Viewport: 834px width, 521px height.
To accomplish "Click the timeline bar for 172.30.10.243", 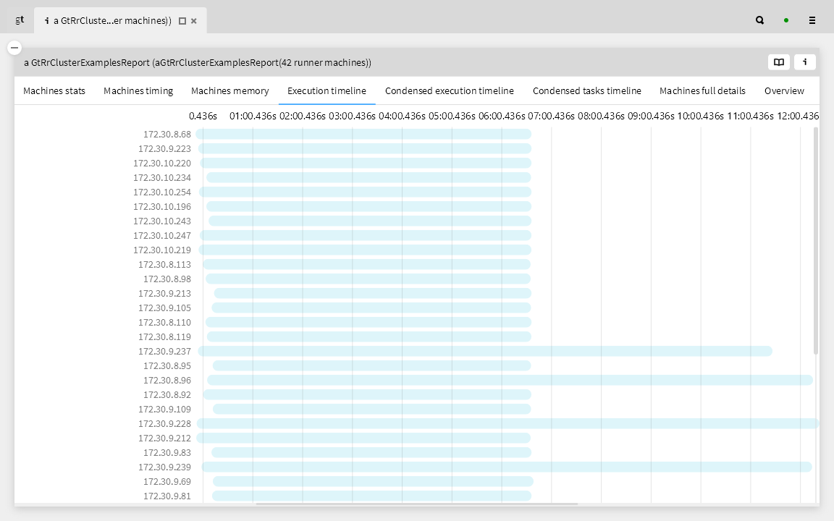I will click(370, 221).
